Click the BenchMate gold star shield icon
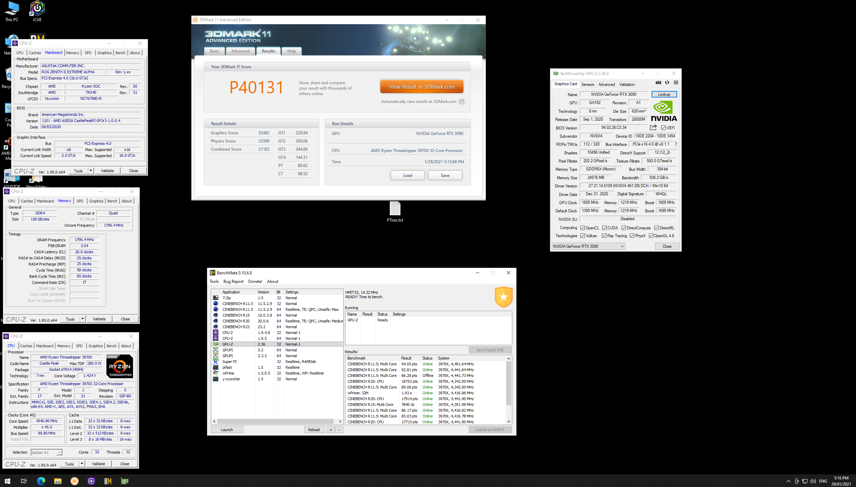The height and width of the screenshot is (487, 856). pyautogui.click(x=503, y=297)
